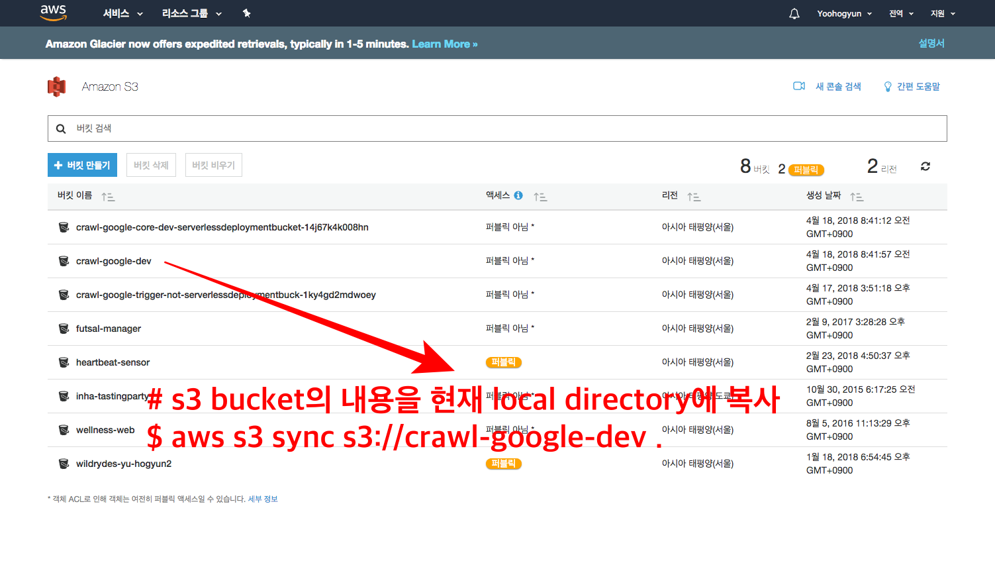
Task: Click the bucket icon beside inha-tastingparty
Action: (x=64, y=396)
